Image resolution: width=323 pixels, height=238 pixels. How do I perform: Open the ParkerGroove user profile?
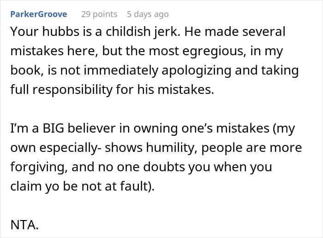pyautogui.click(x=38, y=14)
